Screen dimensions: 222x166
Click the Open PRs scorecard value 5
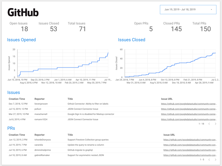(x=151, y=29)
